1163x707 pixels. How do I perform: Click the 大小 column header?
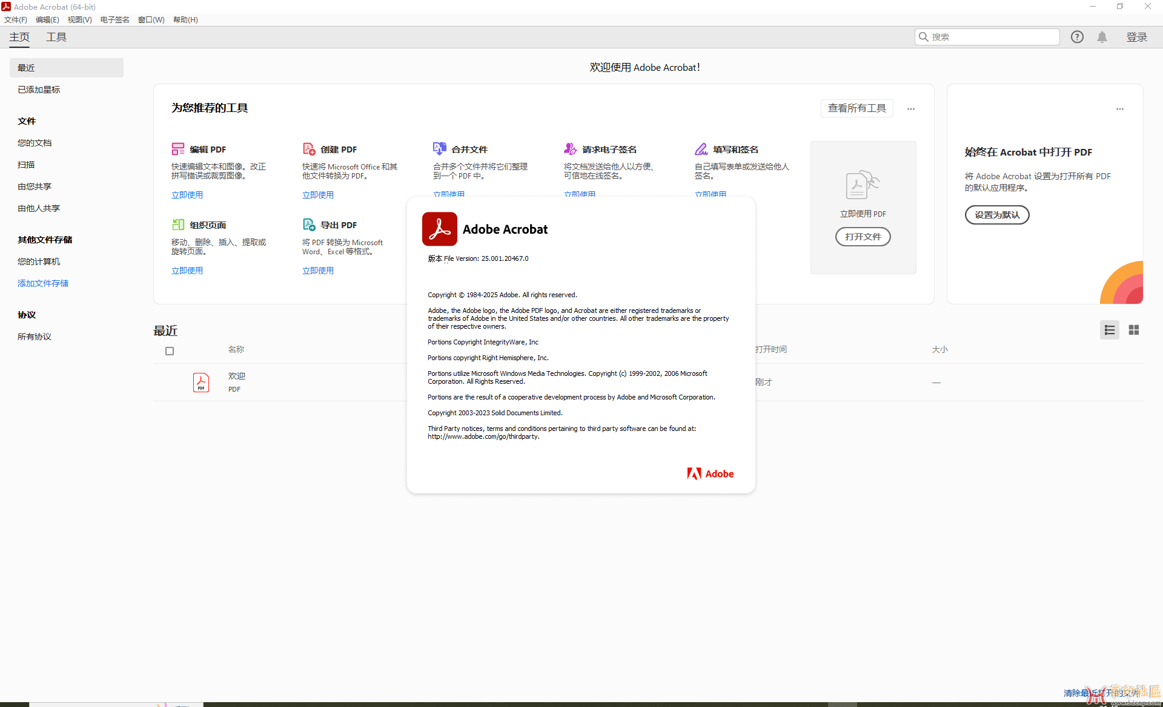(940, 349)
